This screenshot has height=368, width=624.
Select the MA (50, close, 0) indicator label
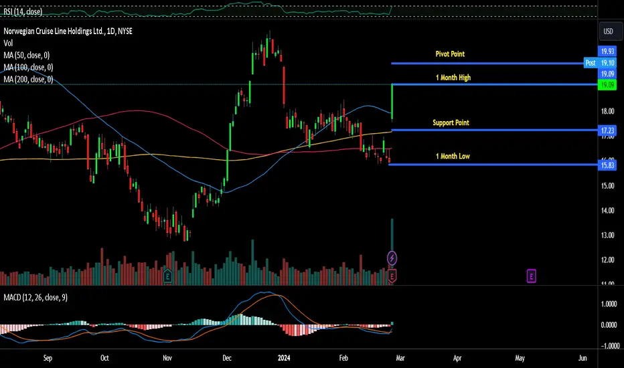coord(27,56)
